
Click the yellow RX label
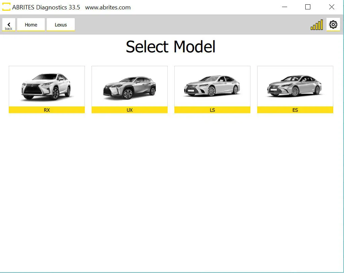46,110
